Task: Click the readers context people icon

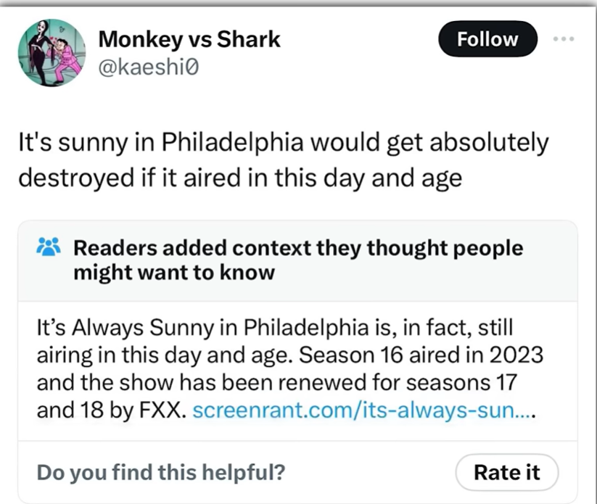Action: [49, 249]
